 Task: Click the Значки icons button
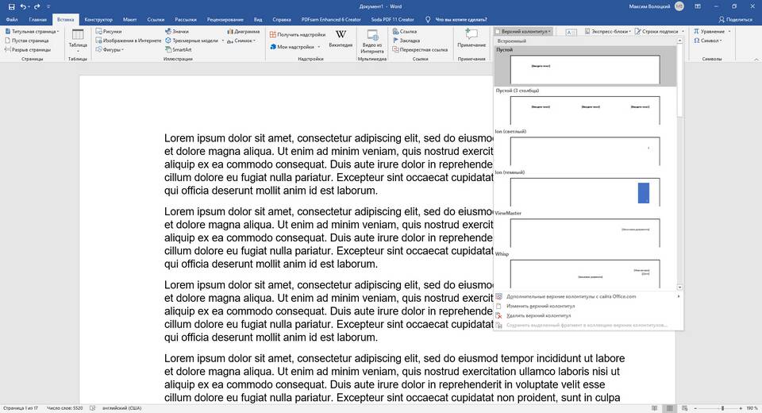click(x=177, y=31)
